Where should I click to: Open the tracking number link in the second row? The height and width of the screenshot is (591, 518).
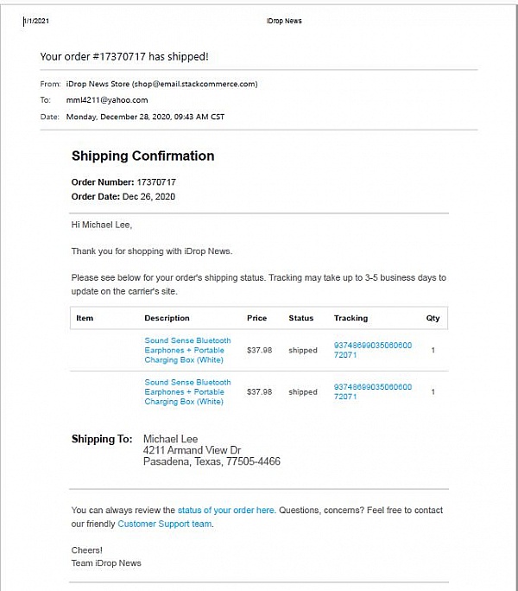coord(373,392)
